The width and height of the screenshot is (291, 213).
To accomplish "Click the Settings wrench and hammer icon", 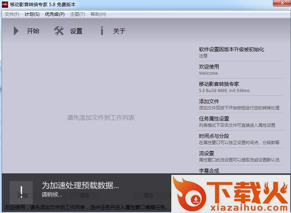I will (59, 31).
